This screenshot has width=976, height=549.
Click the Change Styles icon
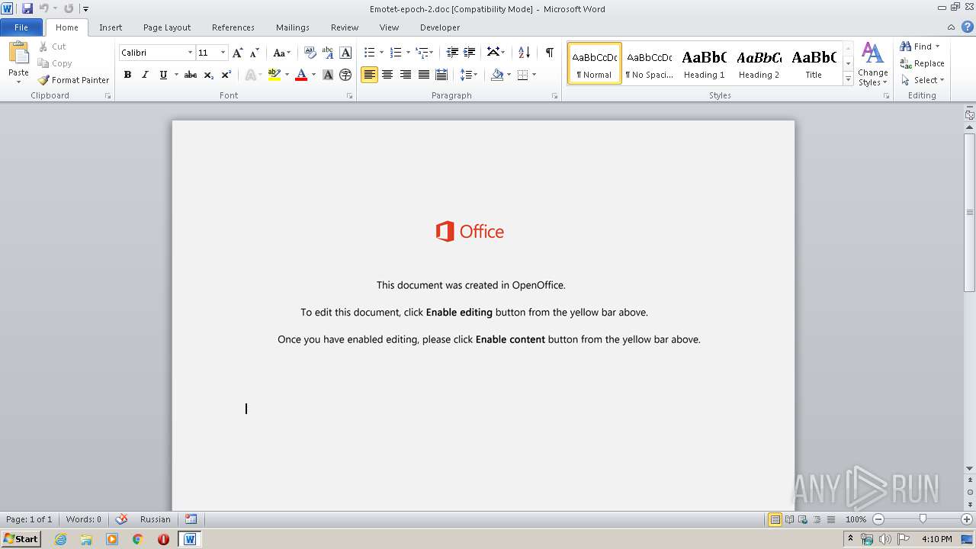point(872,65)
